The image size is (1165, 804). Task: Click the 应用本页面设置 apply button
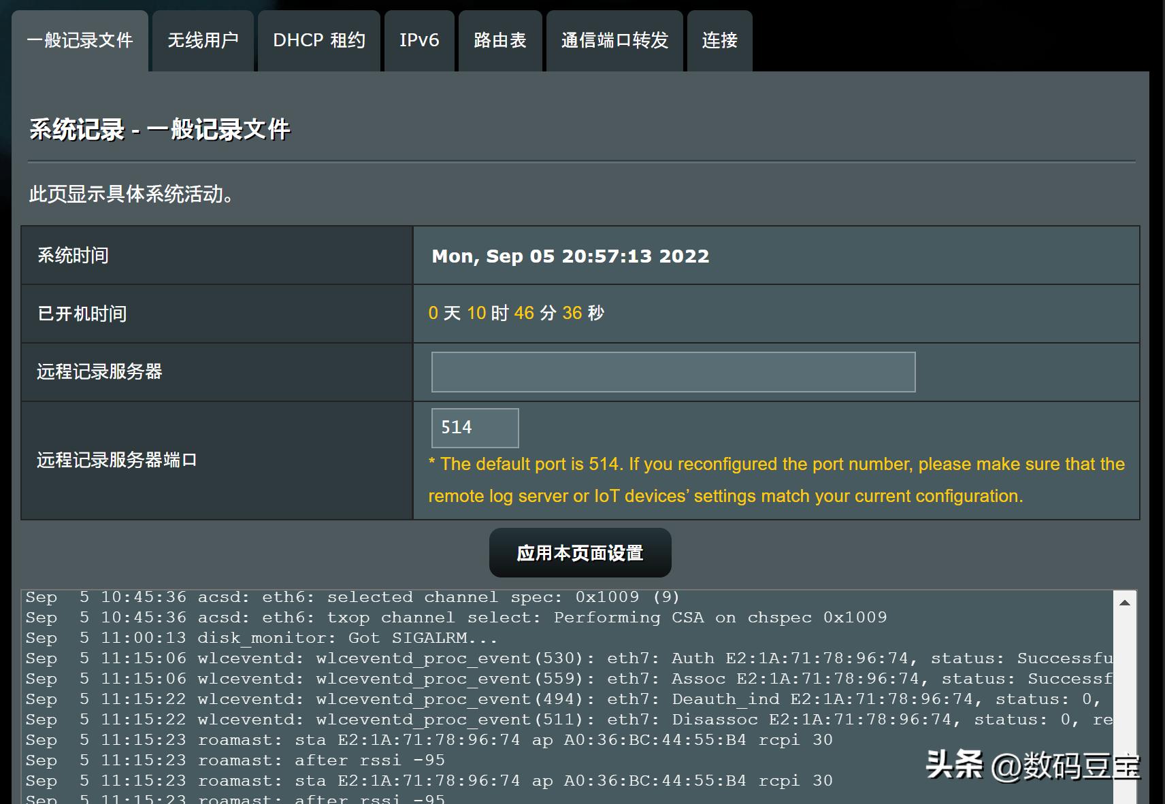click(579, 552)
